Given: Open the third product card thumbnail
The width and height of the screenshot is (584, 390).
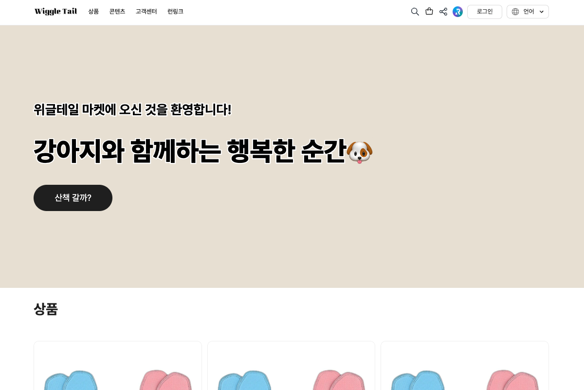Looking at the screenshot, I should point(465,366).
